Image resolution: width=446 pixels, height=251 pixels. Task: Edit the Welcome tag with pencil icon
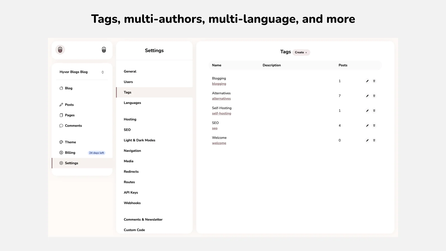pyautogui.click(x=367, y=140)
